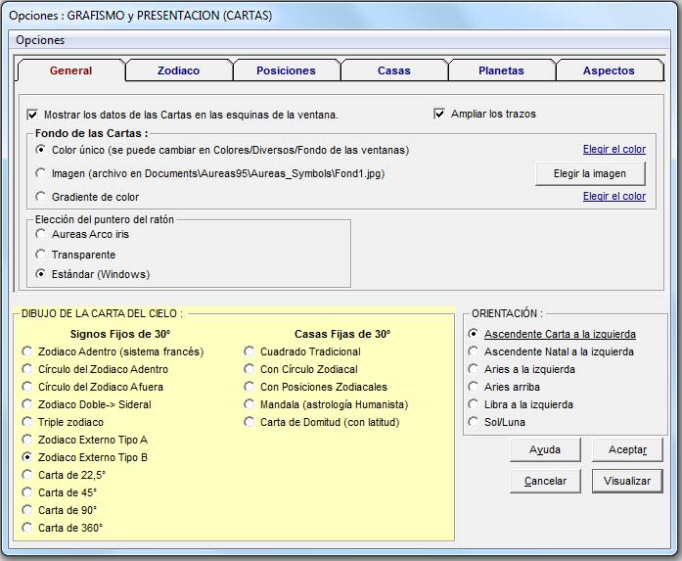
Task: Click the Cancelar button
Action: click(545, 481)
